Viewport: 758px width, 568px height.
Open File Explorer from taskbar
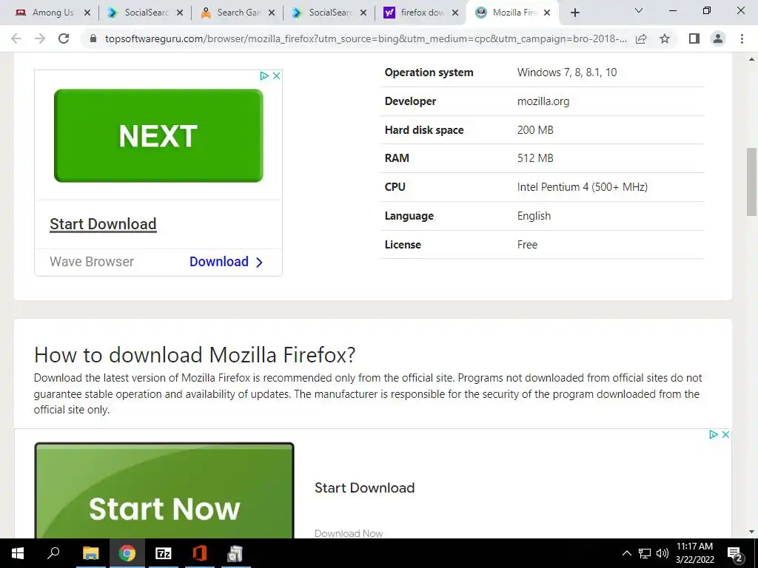click(x=90, y=553)
